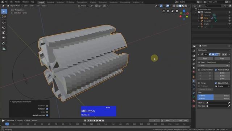
Task: Collapse Collection in outliner tree
Action: point(196,12)
